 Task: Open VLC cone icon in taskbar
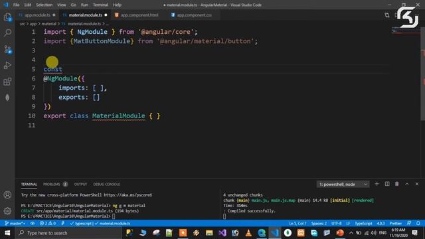coord(248,233)
